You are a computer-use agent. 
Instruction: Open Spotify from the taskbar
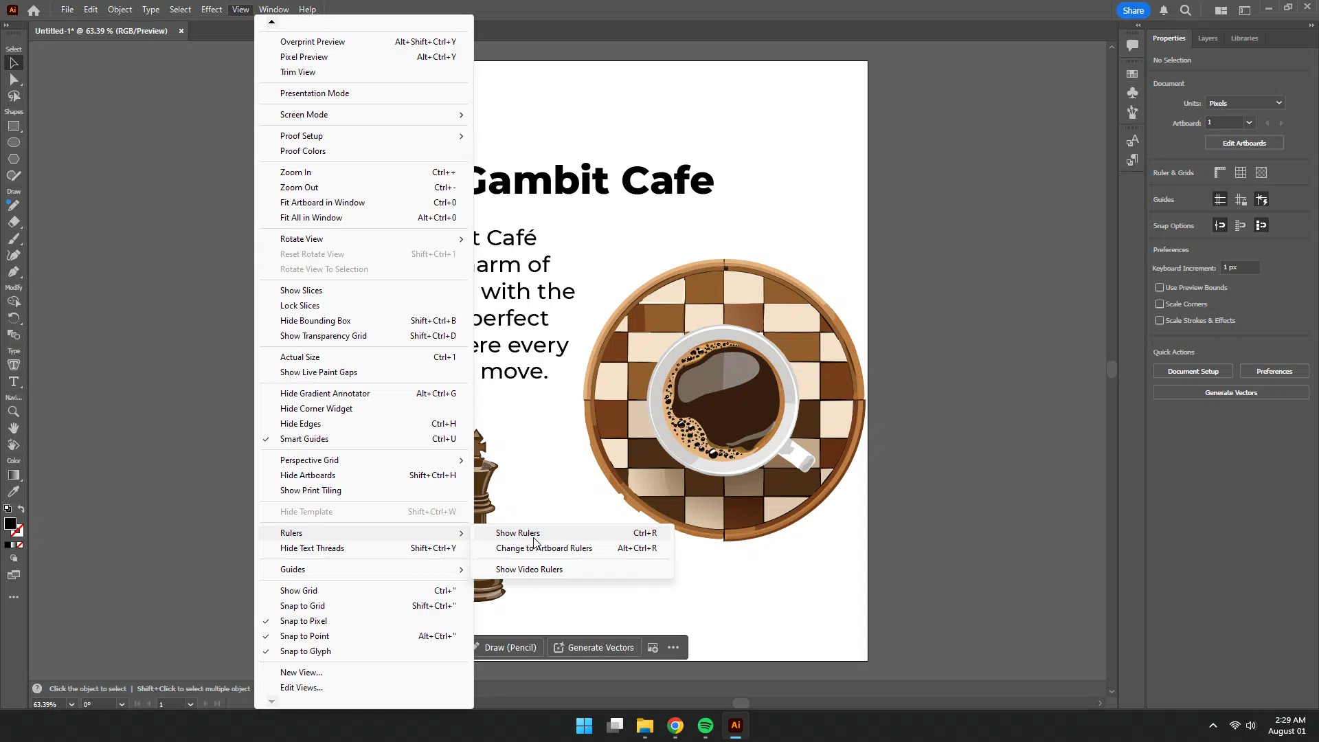(705, 726)
